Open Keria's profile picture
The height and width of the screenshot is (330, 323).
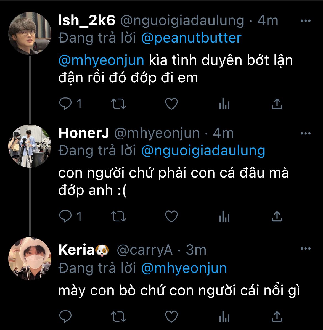click(x=30, y=258)
